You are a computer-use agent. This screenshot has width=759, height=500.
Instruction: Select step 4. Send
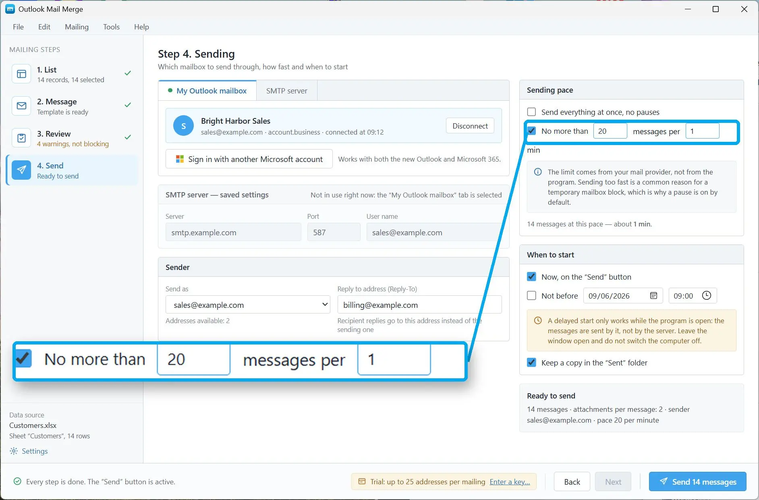click(x=72, y=170)
